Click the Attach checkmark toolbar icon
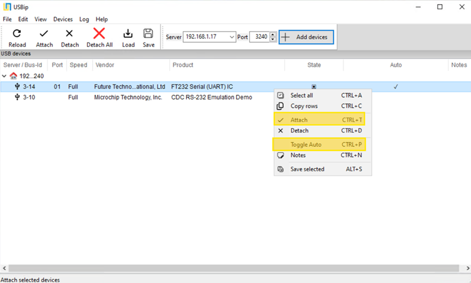 pyautogui.click(x=44, y=34)
